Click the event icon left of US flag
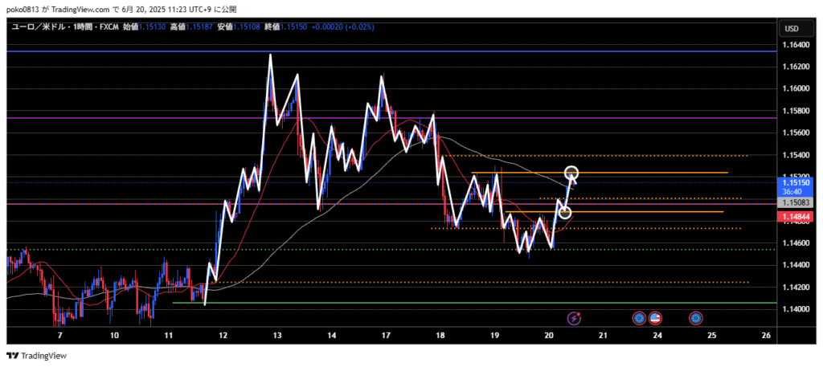 pos(640,319)
